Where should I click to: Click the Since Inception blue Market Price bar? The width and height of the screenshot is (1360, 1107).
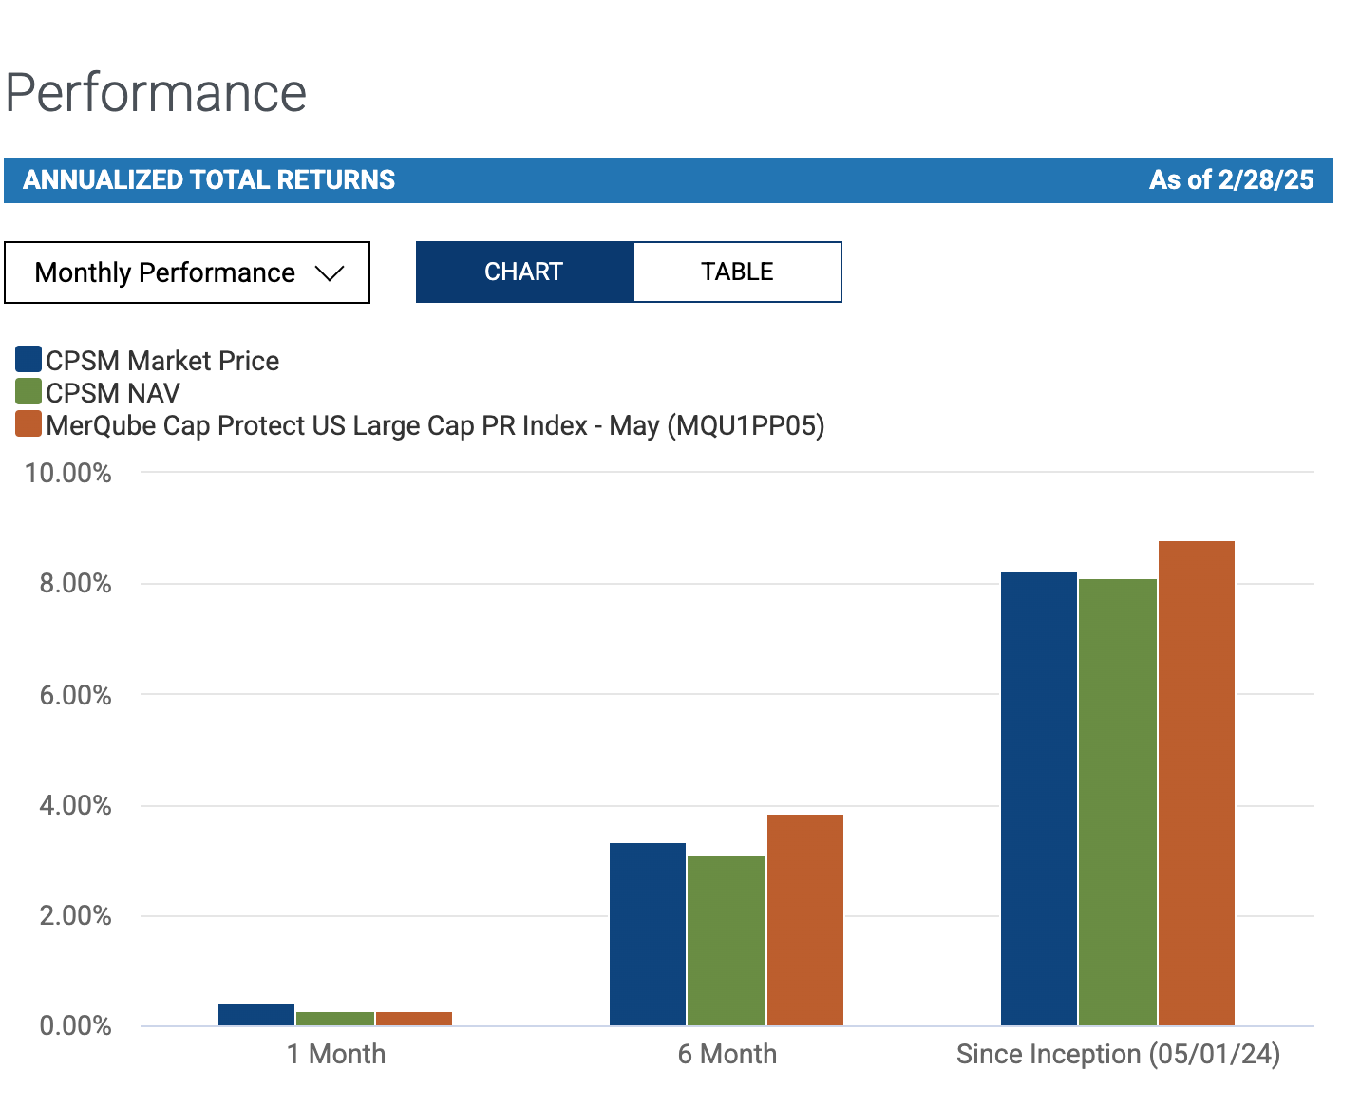pyautogui.click(x=1039, y=798)
